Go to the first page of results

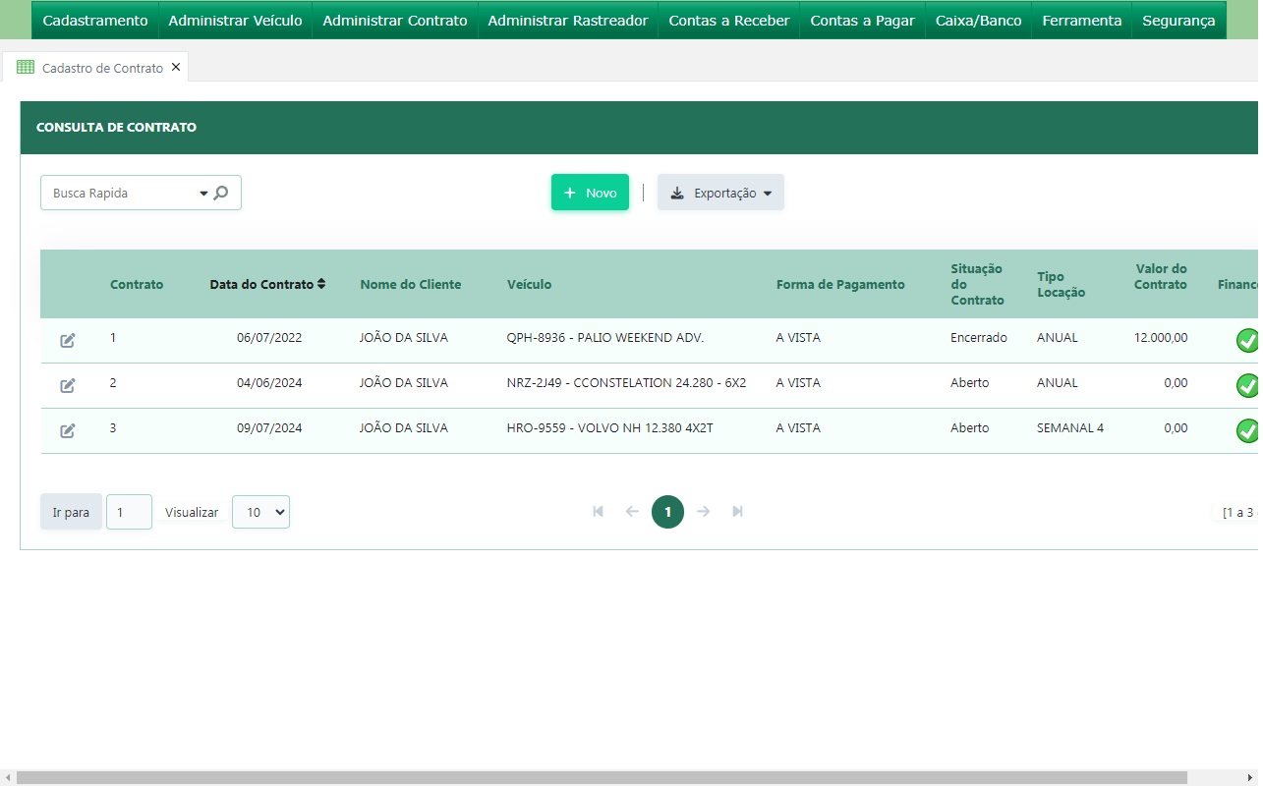(598, 511)
